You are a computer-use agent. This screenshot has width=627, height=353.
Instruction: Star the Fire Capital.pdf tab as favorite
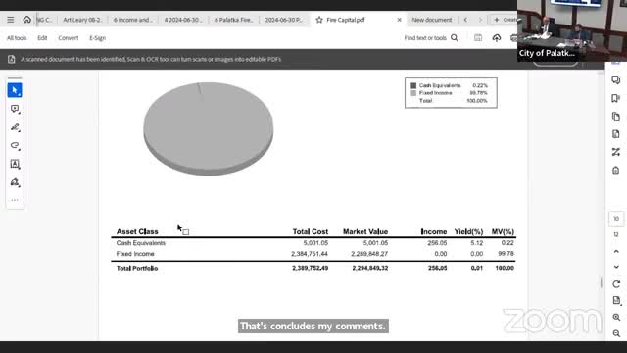319,20
